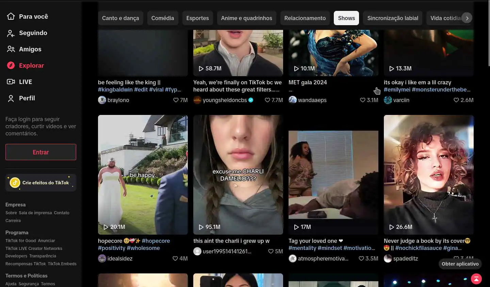Click the red scroll-to-top arrow button
This screenshot has width=490, height=287.
[x=476, y=278]
